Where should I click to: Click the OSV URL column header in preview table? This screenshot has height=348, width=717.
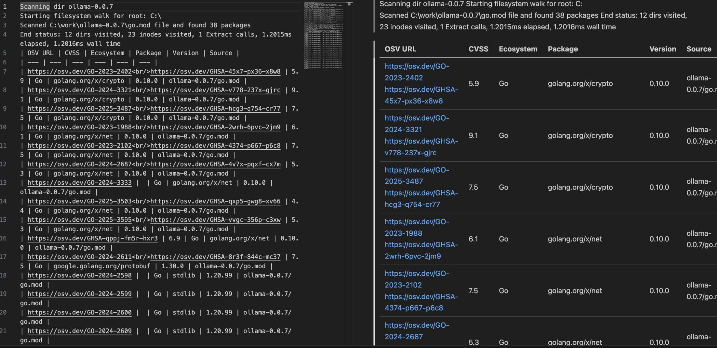pyautogui.click(x=400, y=49)
